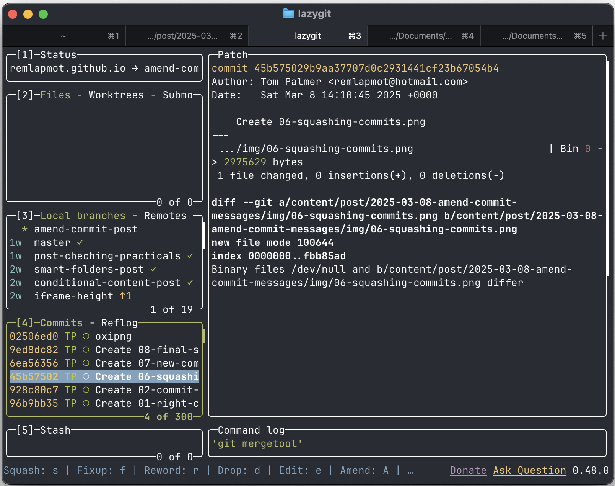Click the 0.48.0 version number

click(591, 470)
